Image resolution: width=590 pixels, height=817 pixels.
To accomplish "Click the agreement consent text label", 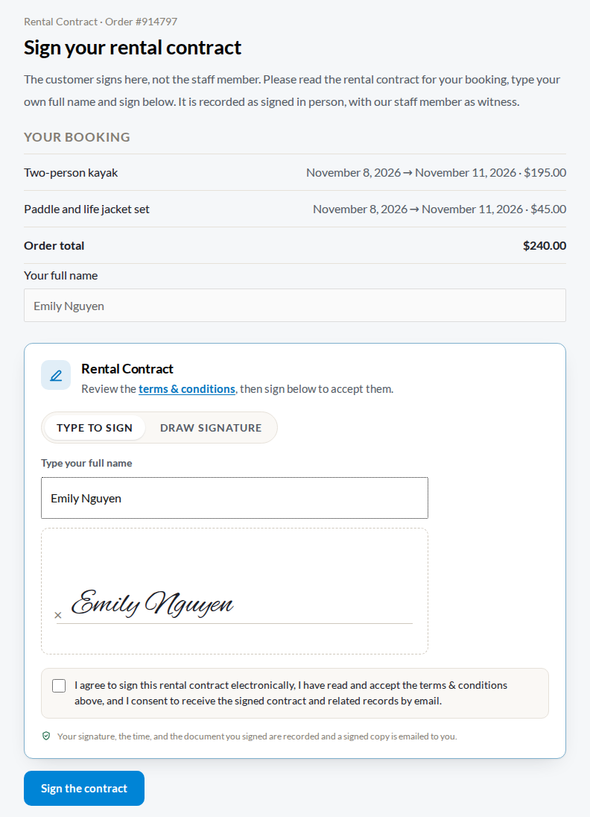I will pos(291,693).
